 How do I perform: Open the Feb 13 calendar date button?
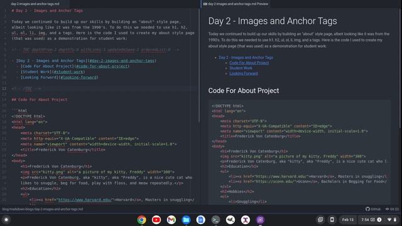point(347,220)
